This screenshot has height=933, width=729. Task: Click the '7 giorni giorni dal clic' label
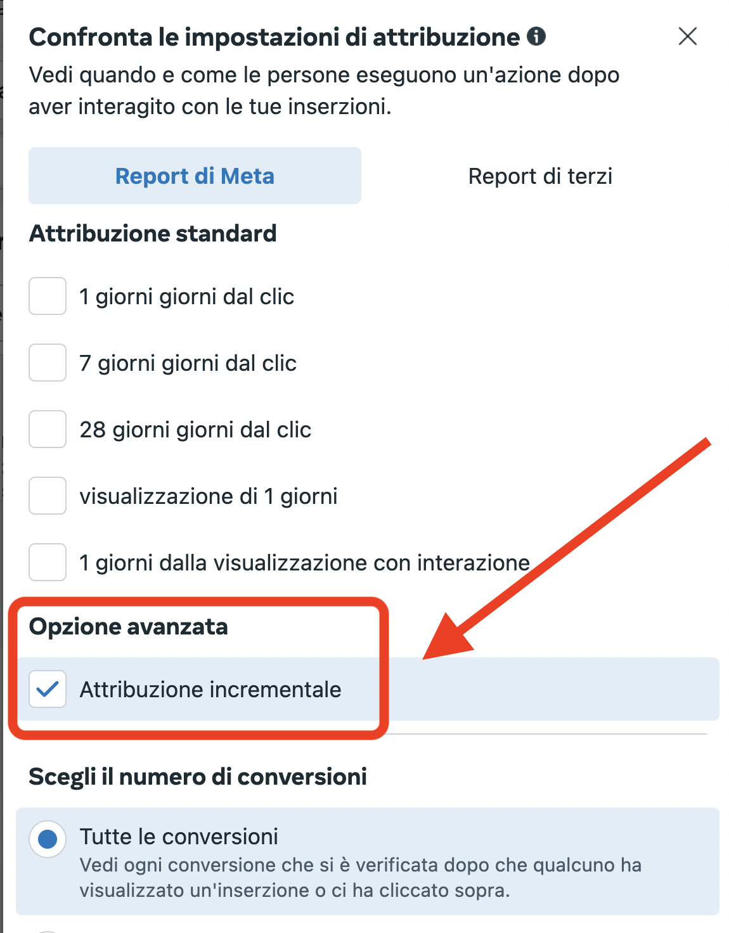click(x=188, y=363)
